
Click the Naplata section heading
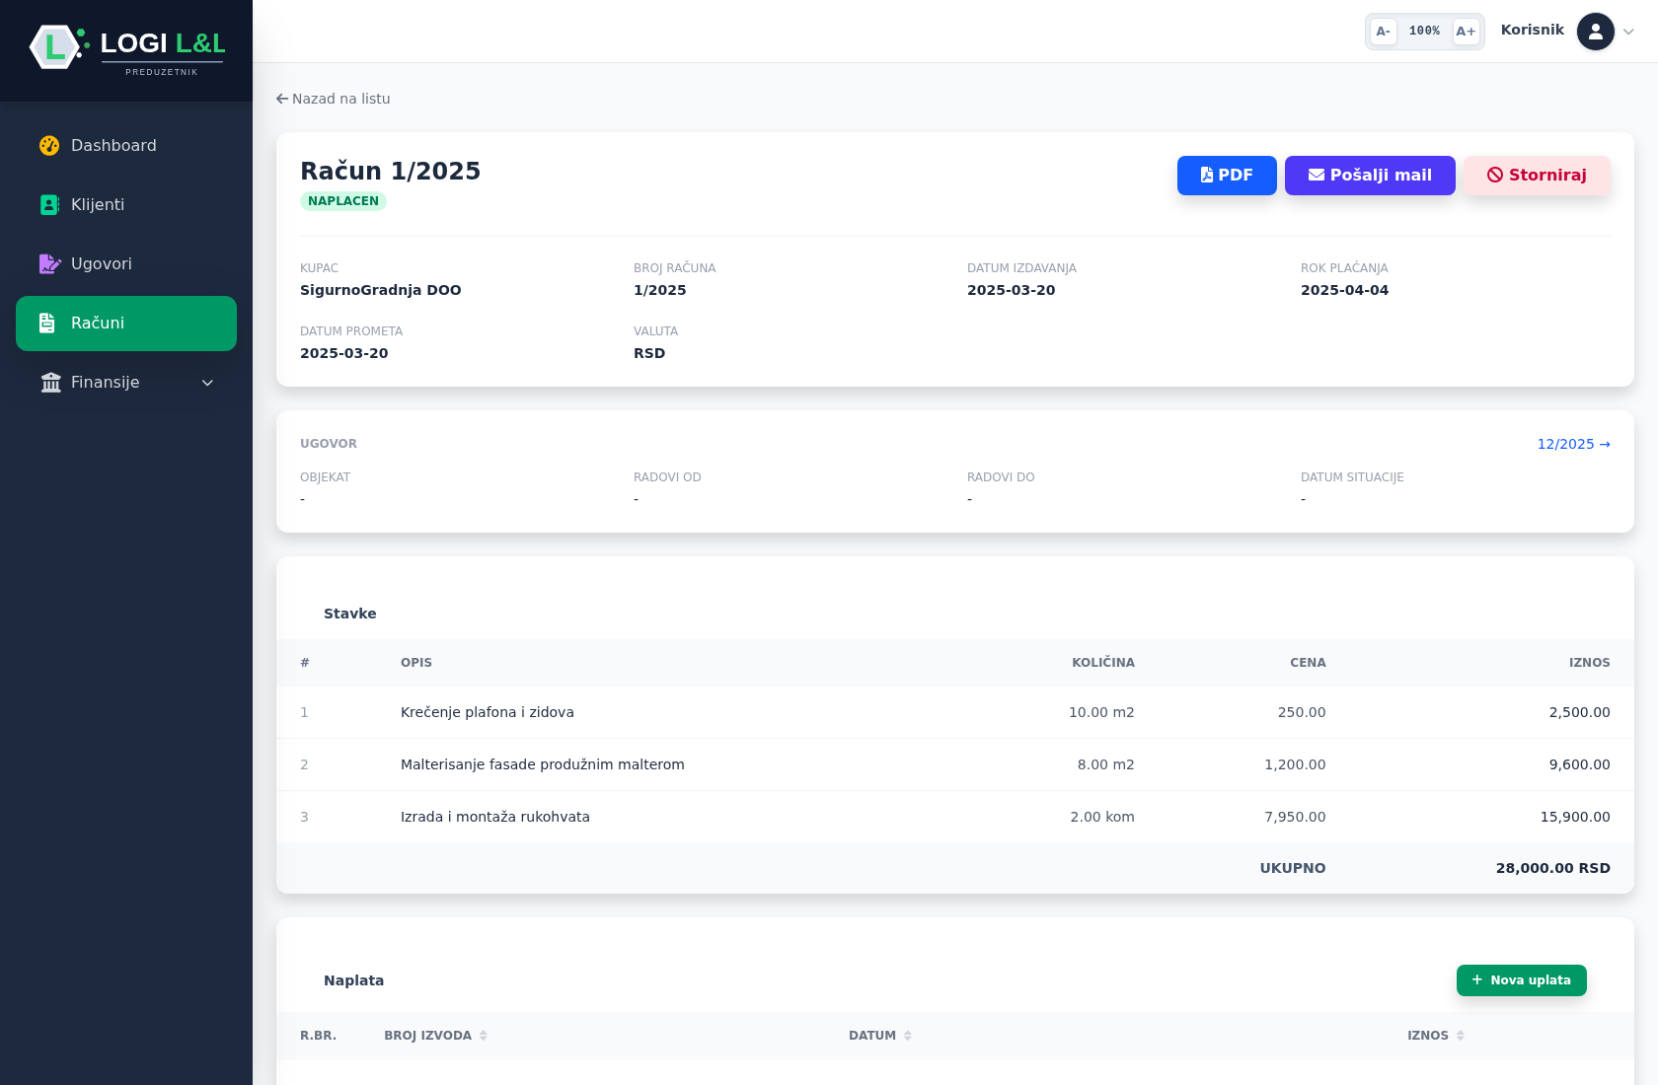(x=353, y=980)
